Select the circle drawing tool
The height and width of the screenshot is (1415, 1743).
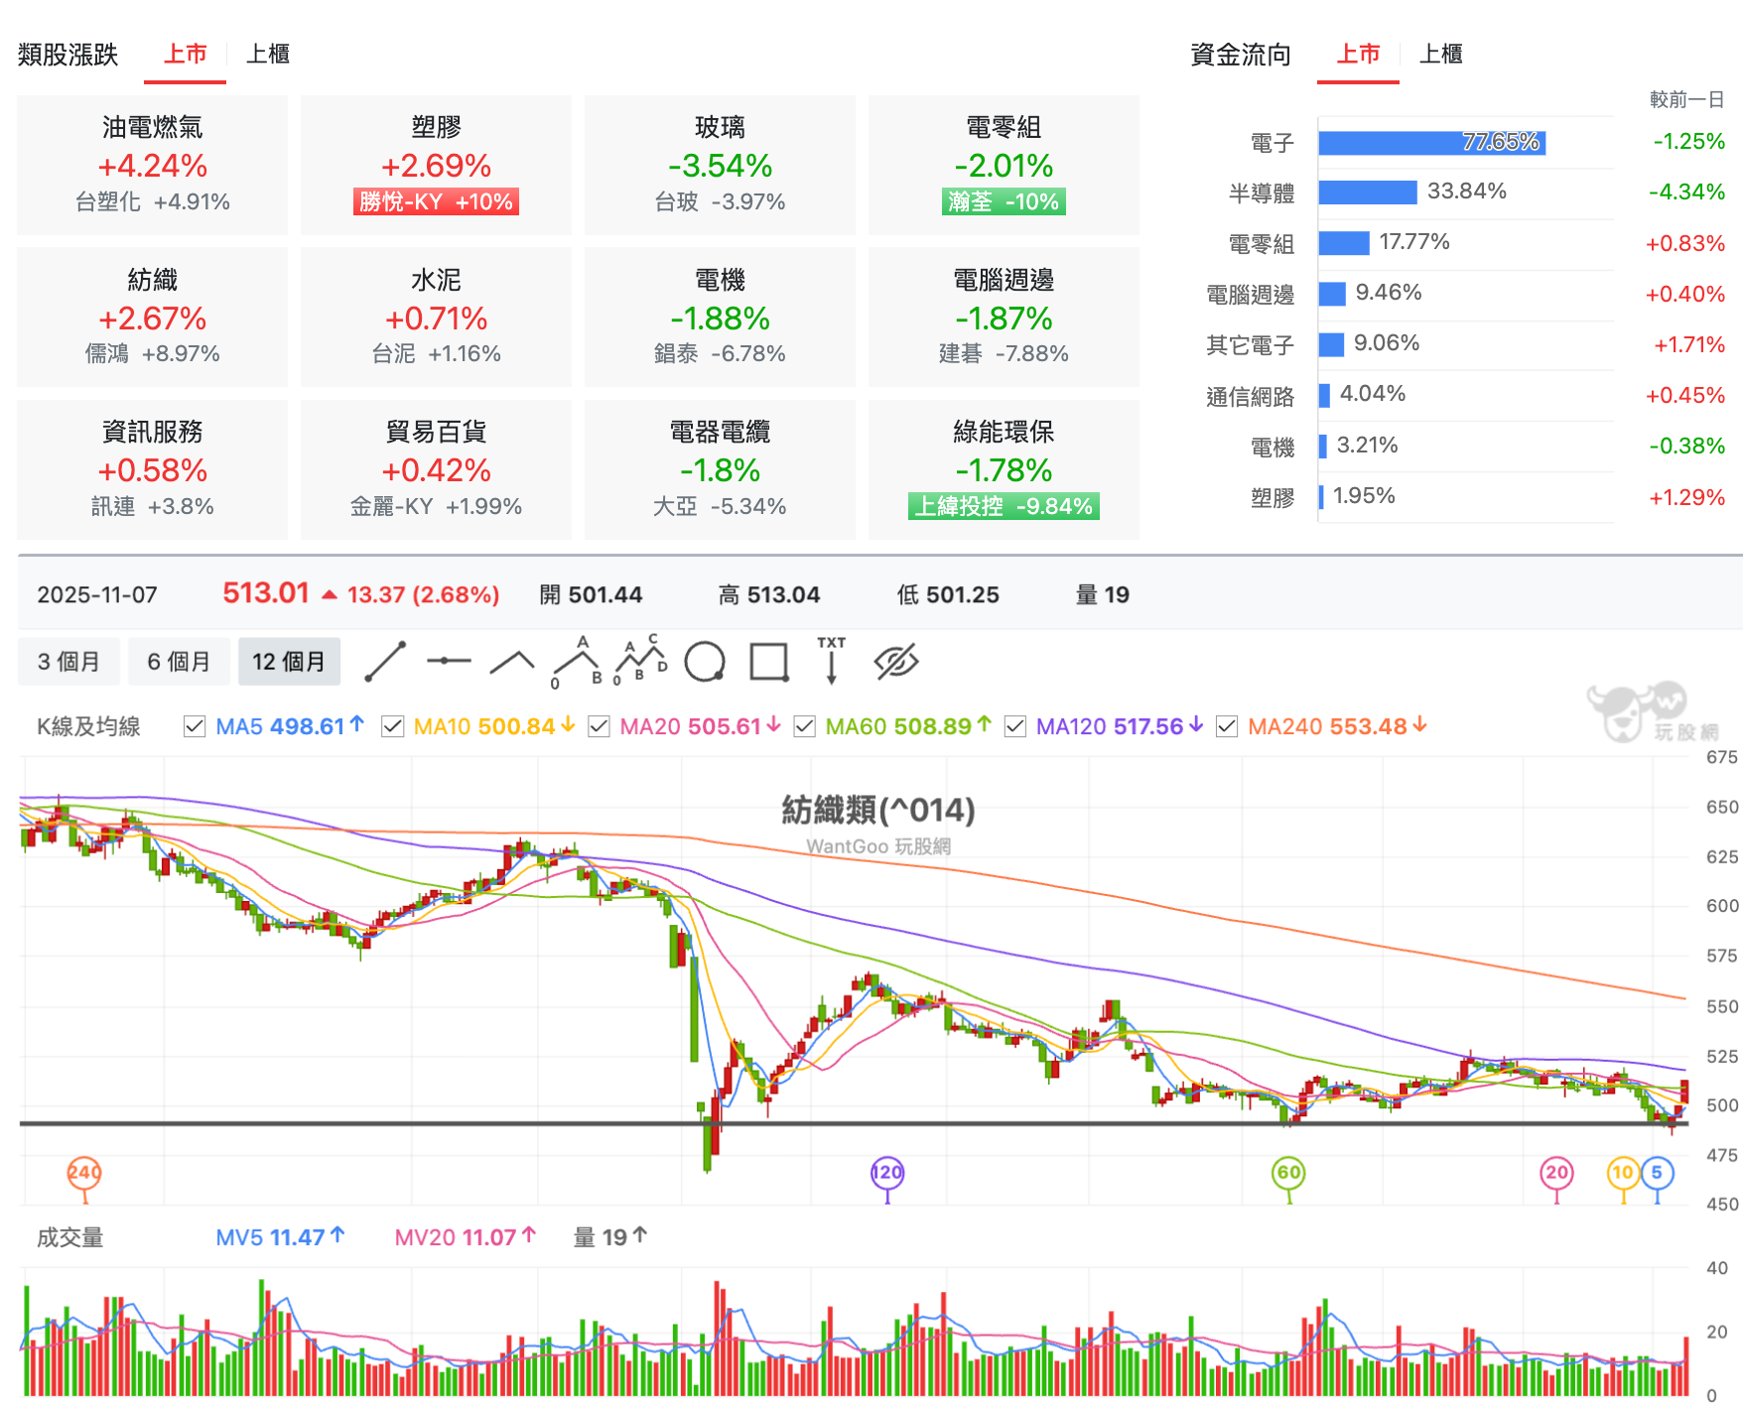tap(705, 662)
